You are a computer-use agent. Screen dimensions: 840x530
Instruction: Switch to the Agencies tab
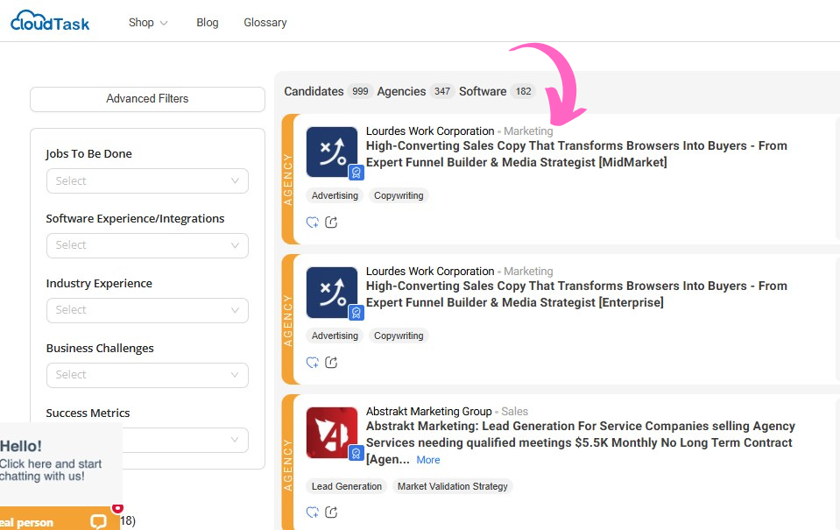point(415,92)
